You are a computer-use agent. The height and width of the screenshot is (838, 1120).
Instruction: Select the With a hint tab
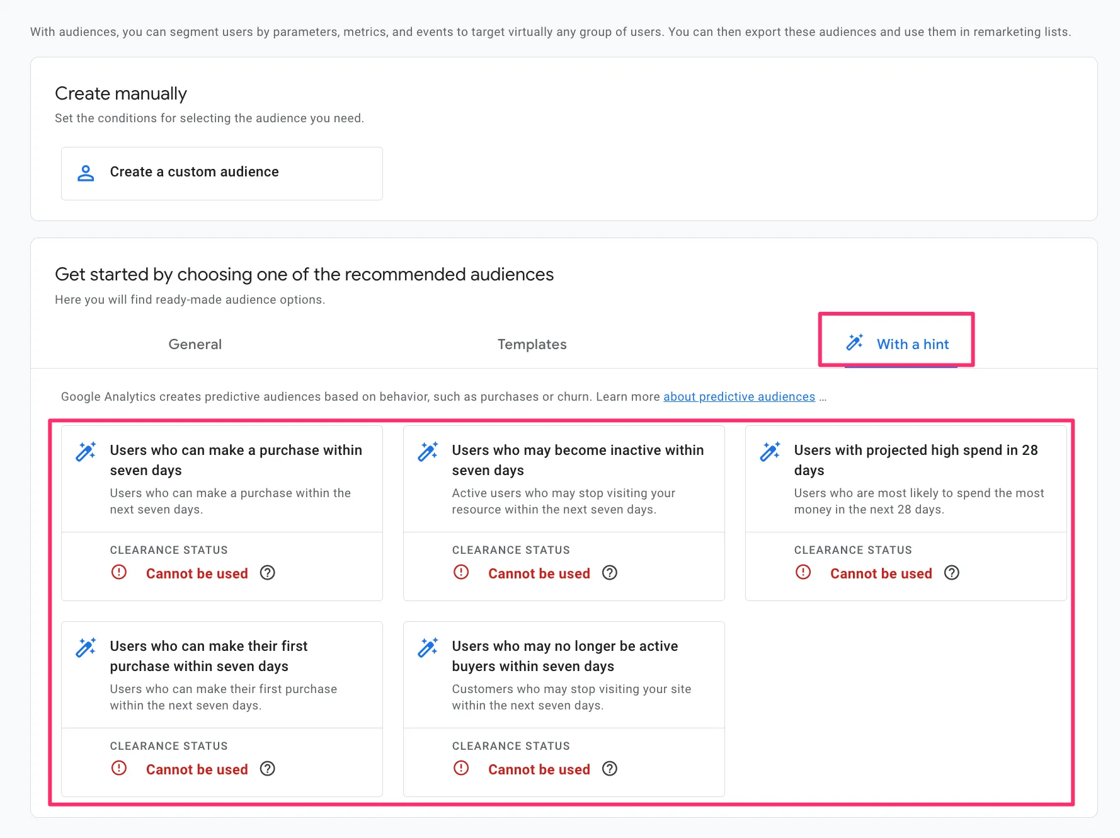pyautogui.click(x=912, y=344)
